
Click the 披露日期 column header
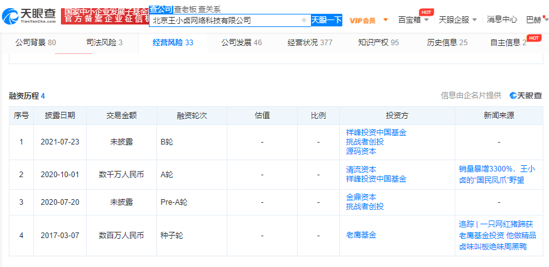[60, 116]
